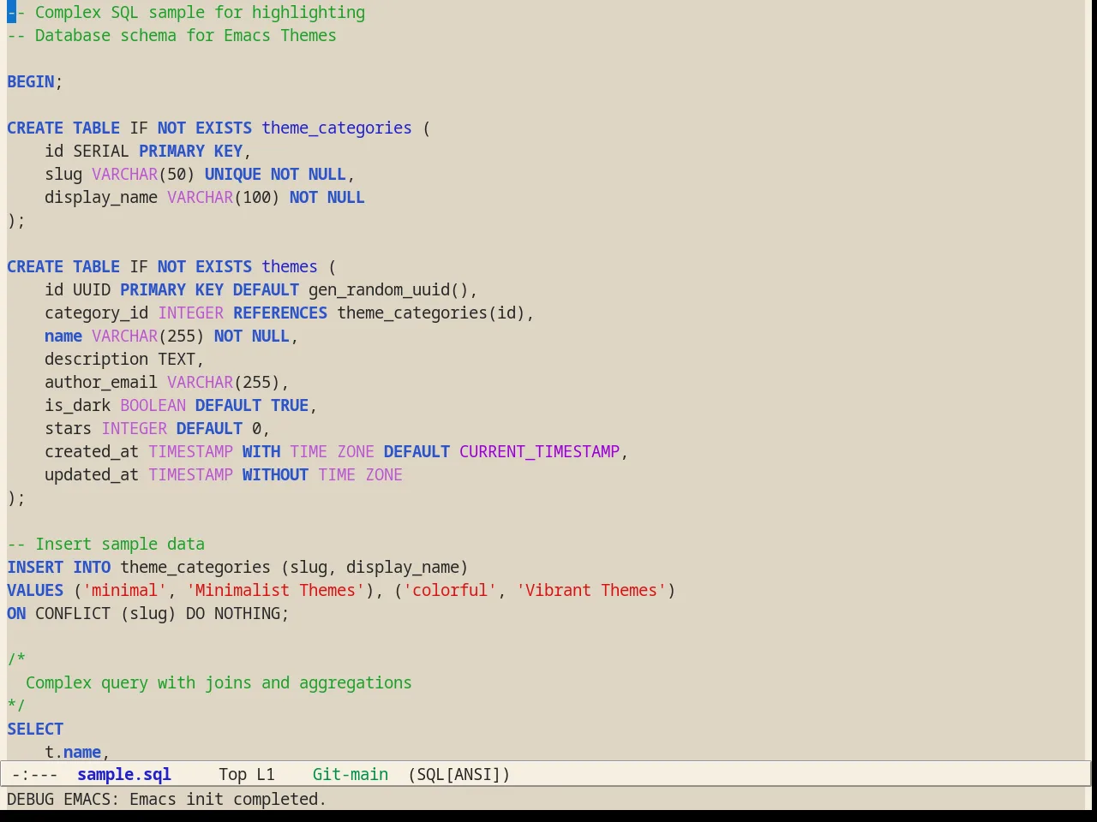
Task: Click the (SQL[ANSI]) major mode indicator
Action: click(459, 774)
